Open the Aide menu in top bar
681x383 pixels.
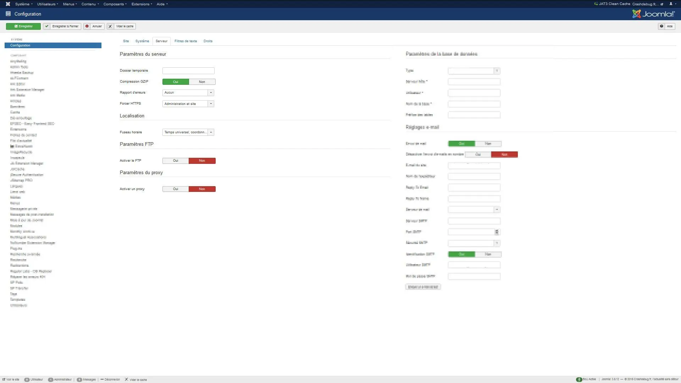[162, 4]
